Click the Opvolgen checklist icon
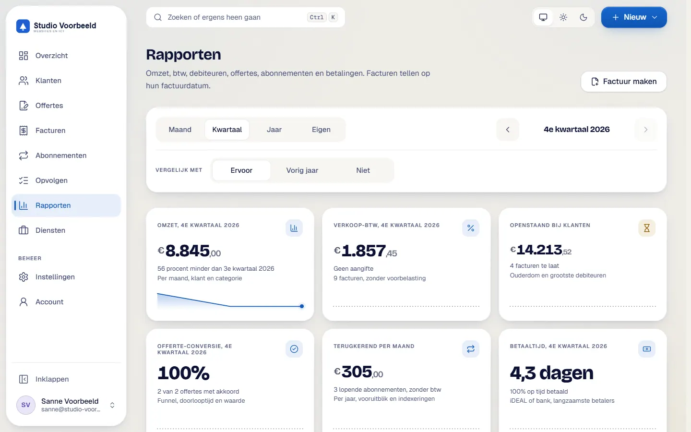 coord(24,180)
